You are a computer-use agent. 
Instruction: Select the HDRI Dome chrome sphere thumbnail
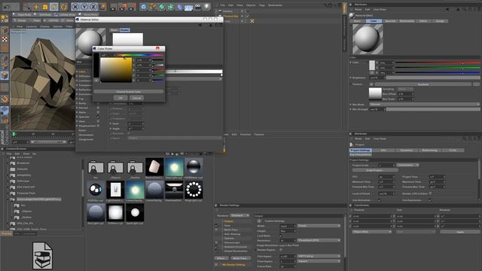[x=194, y=167]
